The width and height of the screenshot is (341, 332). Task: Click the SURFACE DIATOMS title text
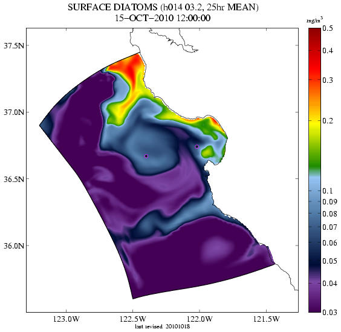click(112, 7)
